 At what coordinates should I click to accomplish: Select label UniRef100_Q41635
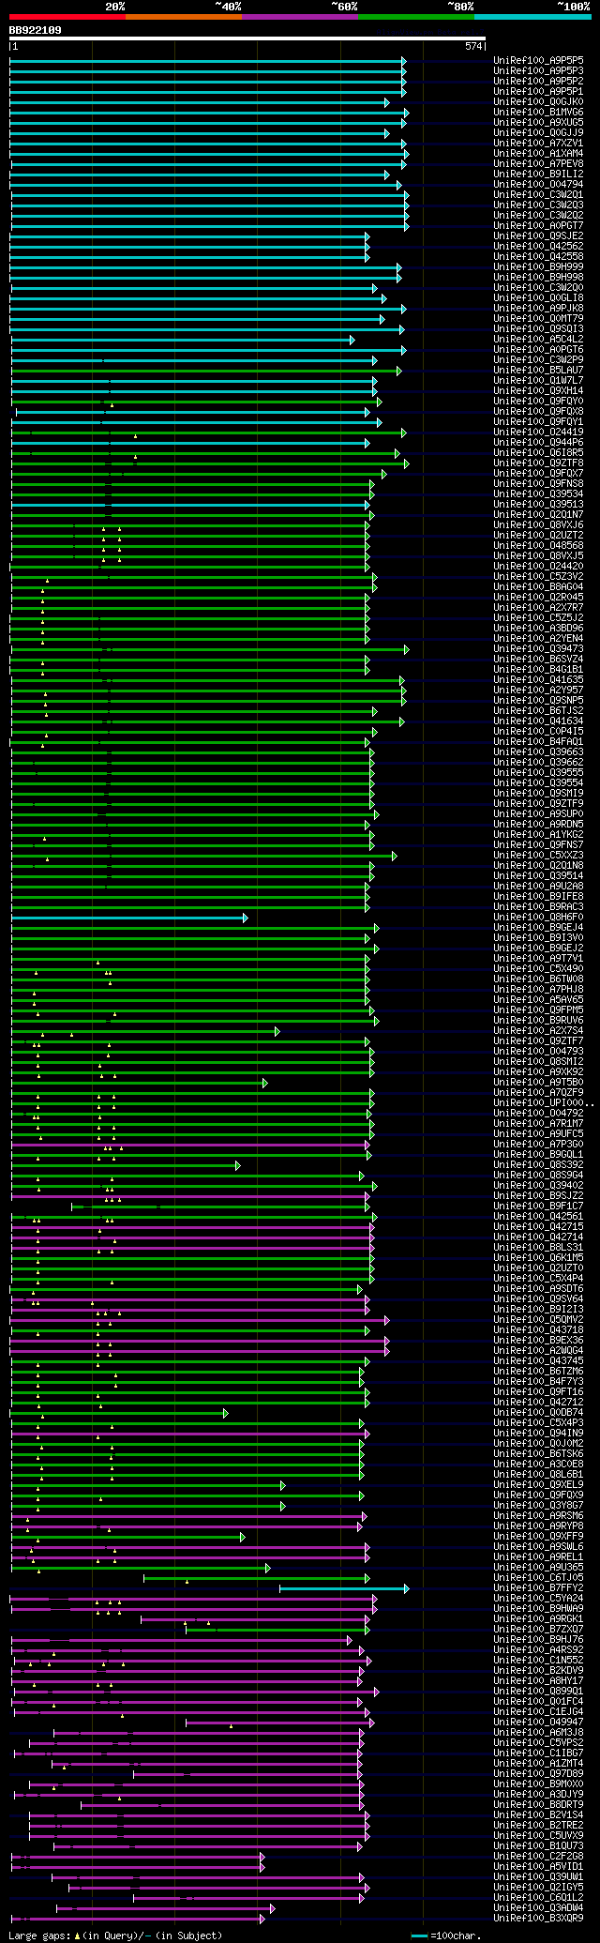(x=538, y=679)
